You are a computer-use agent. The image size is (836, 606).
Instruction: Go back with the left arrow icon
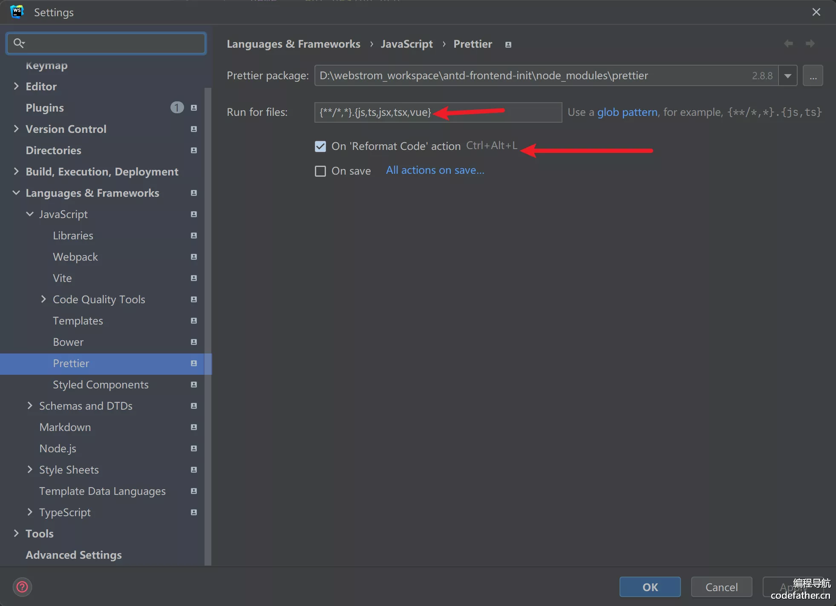click(788, 43)
